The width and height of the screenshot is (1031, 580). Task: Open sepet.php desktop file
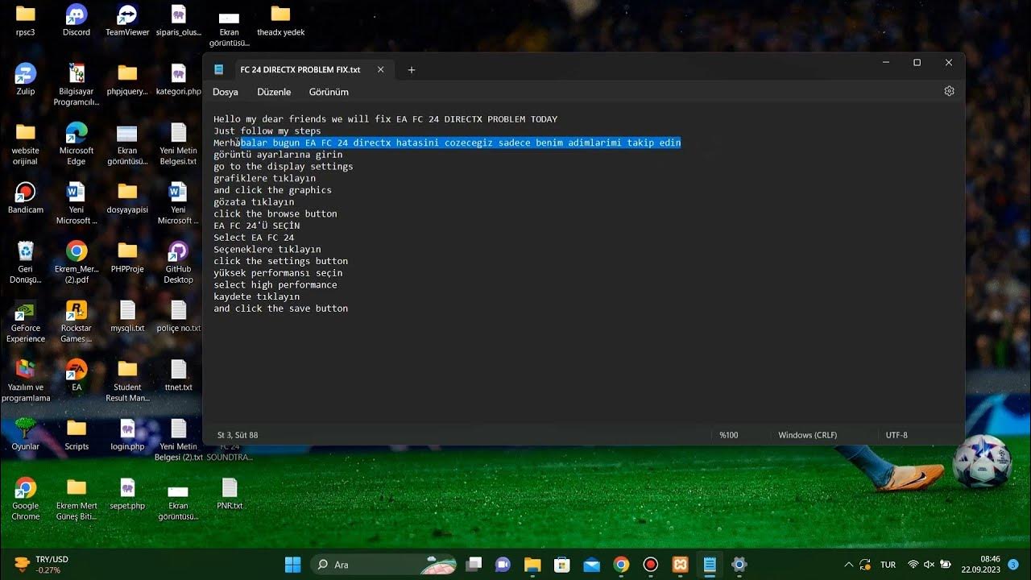coord(127,493)
